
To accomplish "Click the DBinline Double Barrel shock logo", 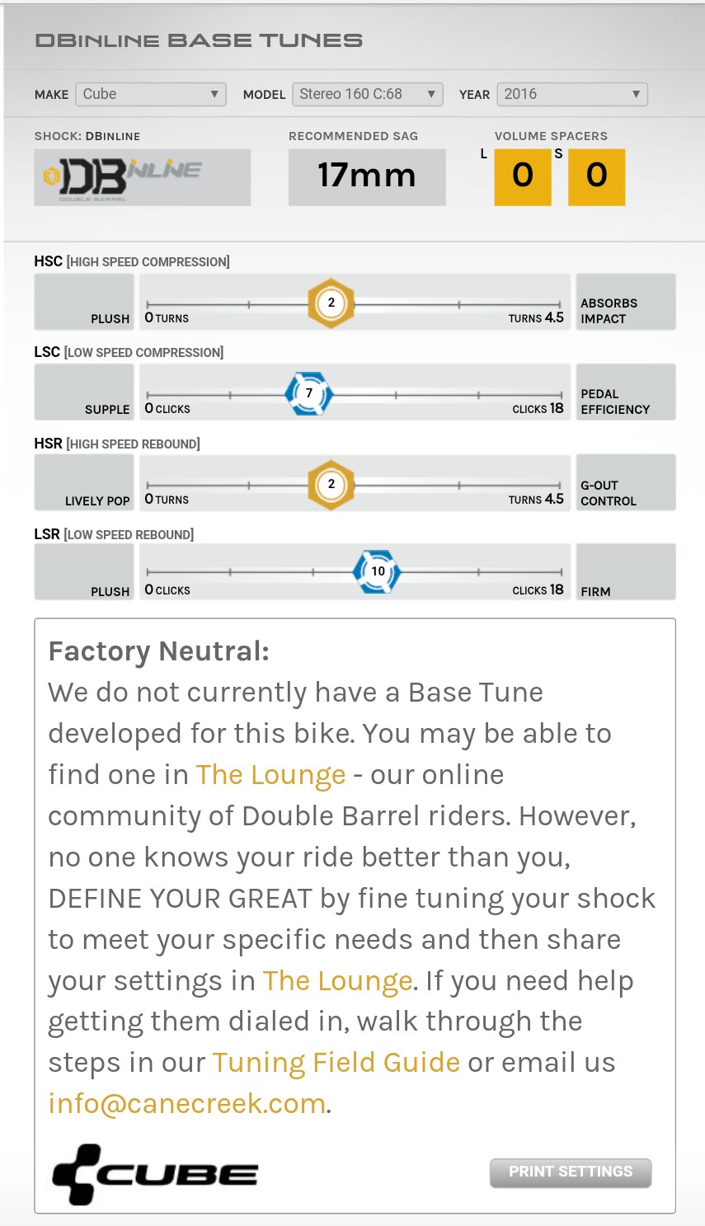I will 143,177.
